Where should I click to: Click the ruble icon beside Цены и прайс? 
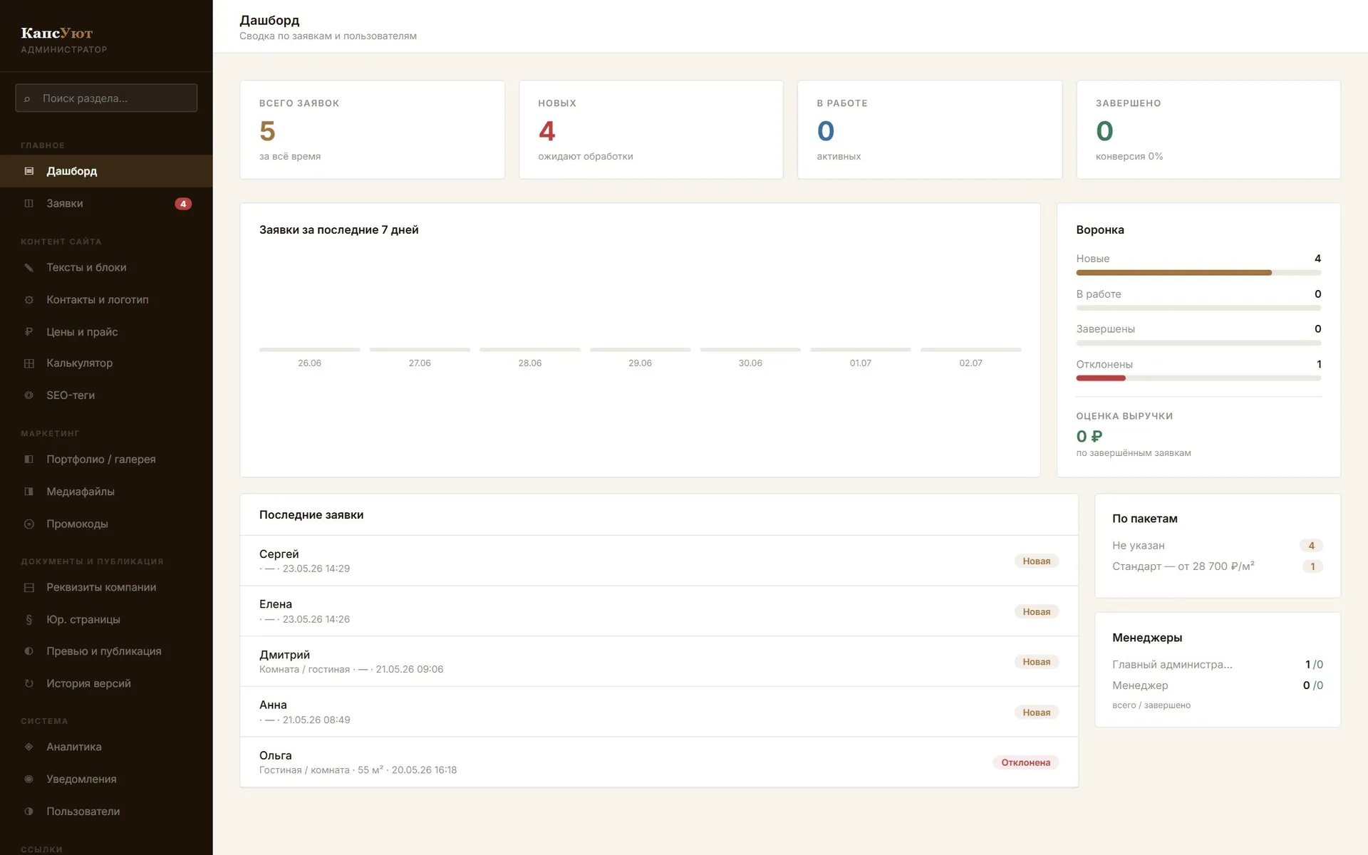pos(29,331)
